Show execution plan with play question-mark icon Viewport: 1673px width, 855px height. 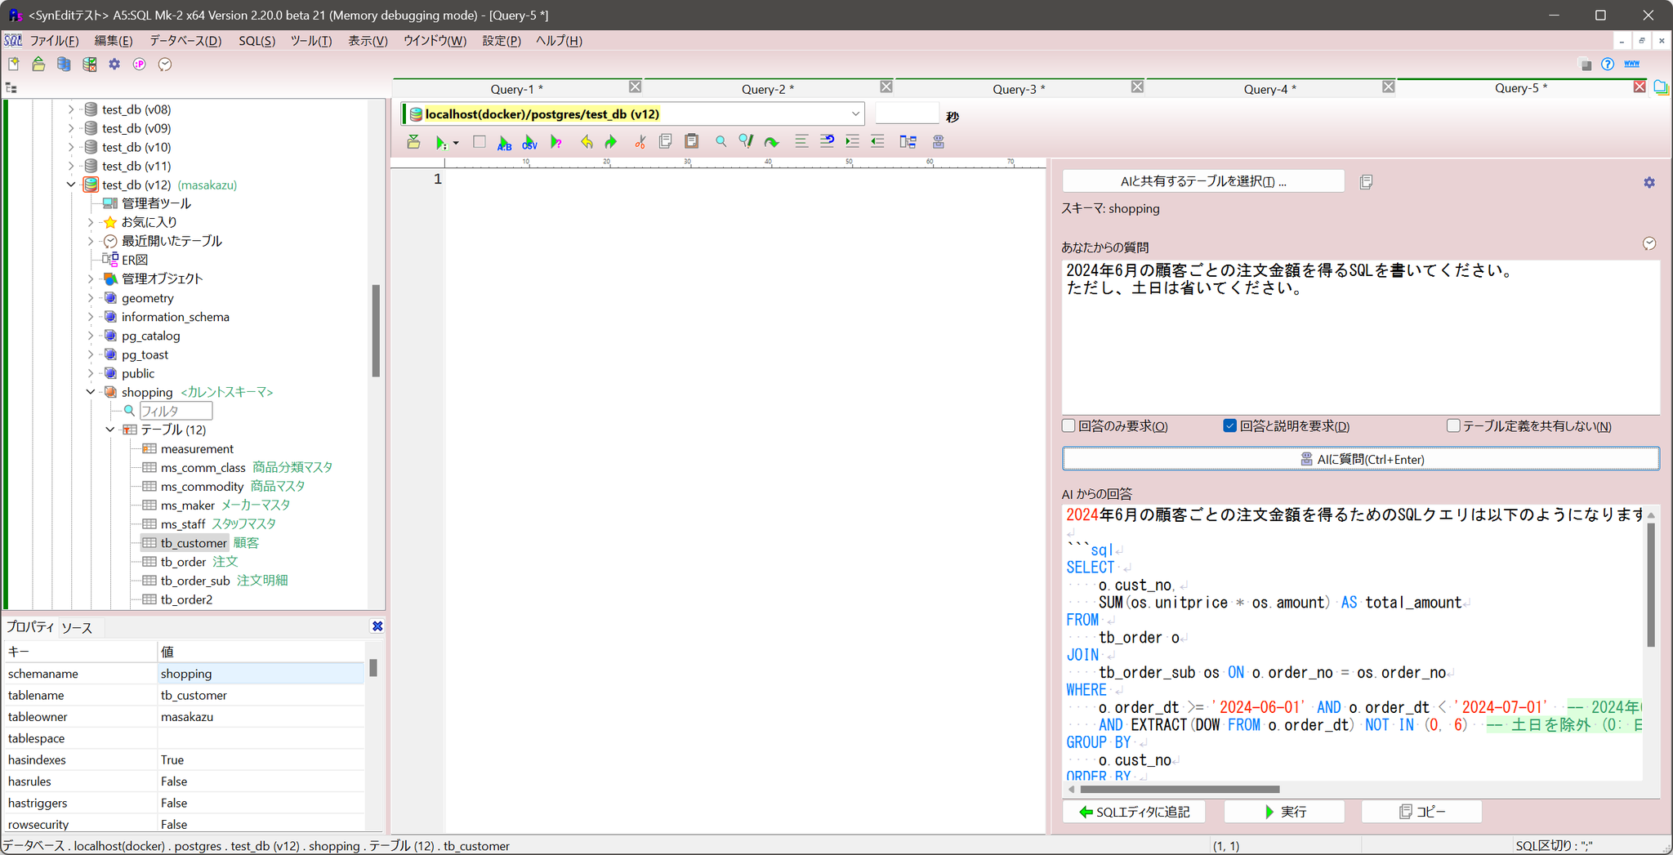556,142
